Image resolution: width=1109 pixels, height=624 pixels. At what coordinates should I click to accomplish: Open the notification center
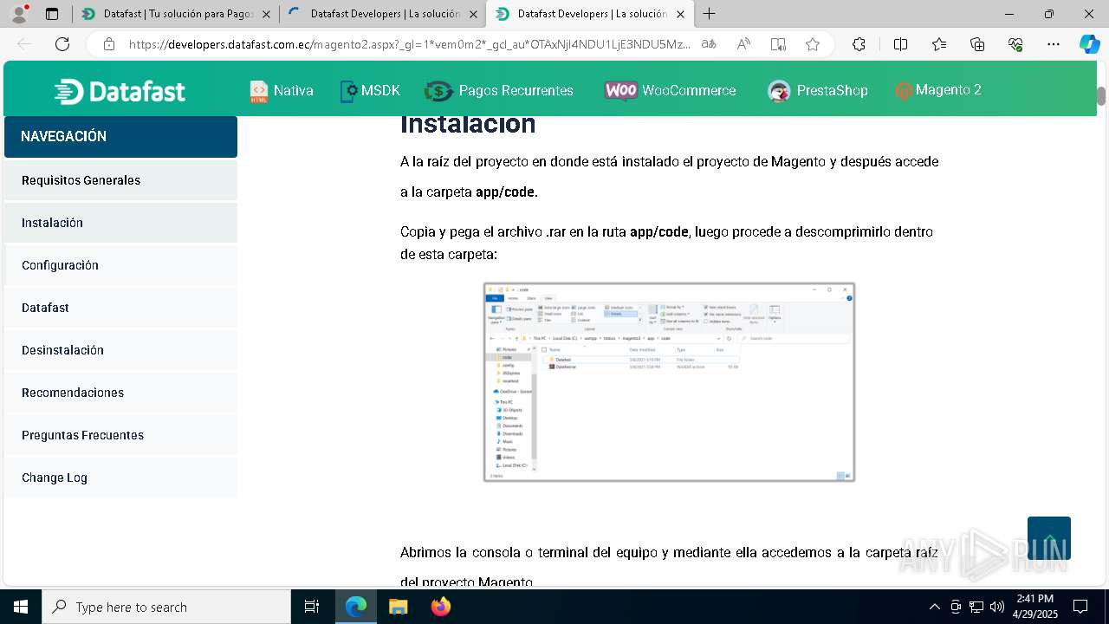point(1080,607)
